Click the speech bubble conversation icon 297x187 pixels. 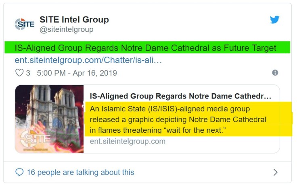(19, 172)
